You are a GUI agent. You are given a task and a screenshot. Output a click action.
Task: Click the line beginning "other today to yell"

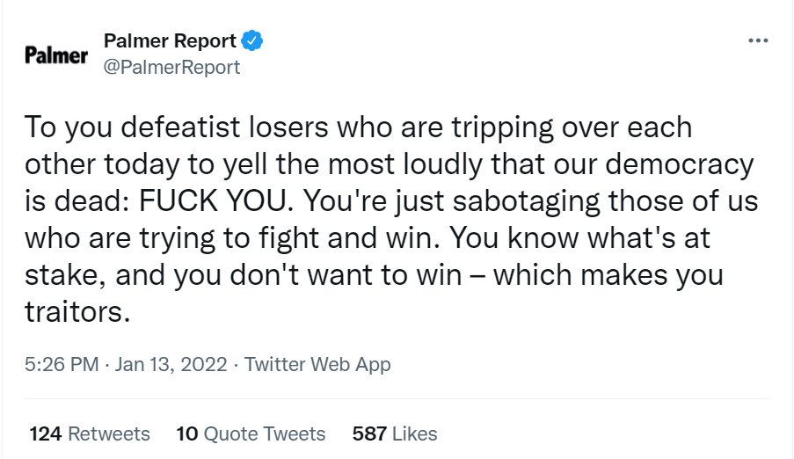point(389,164)
